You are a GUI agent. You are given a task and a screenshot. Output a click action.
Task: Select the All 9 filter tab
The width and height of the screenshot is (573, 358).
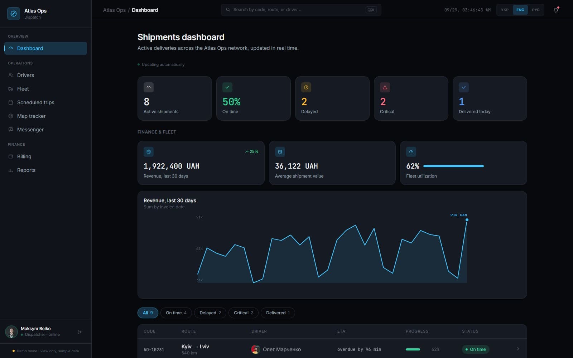[x=148, y=313]
